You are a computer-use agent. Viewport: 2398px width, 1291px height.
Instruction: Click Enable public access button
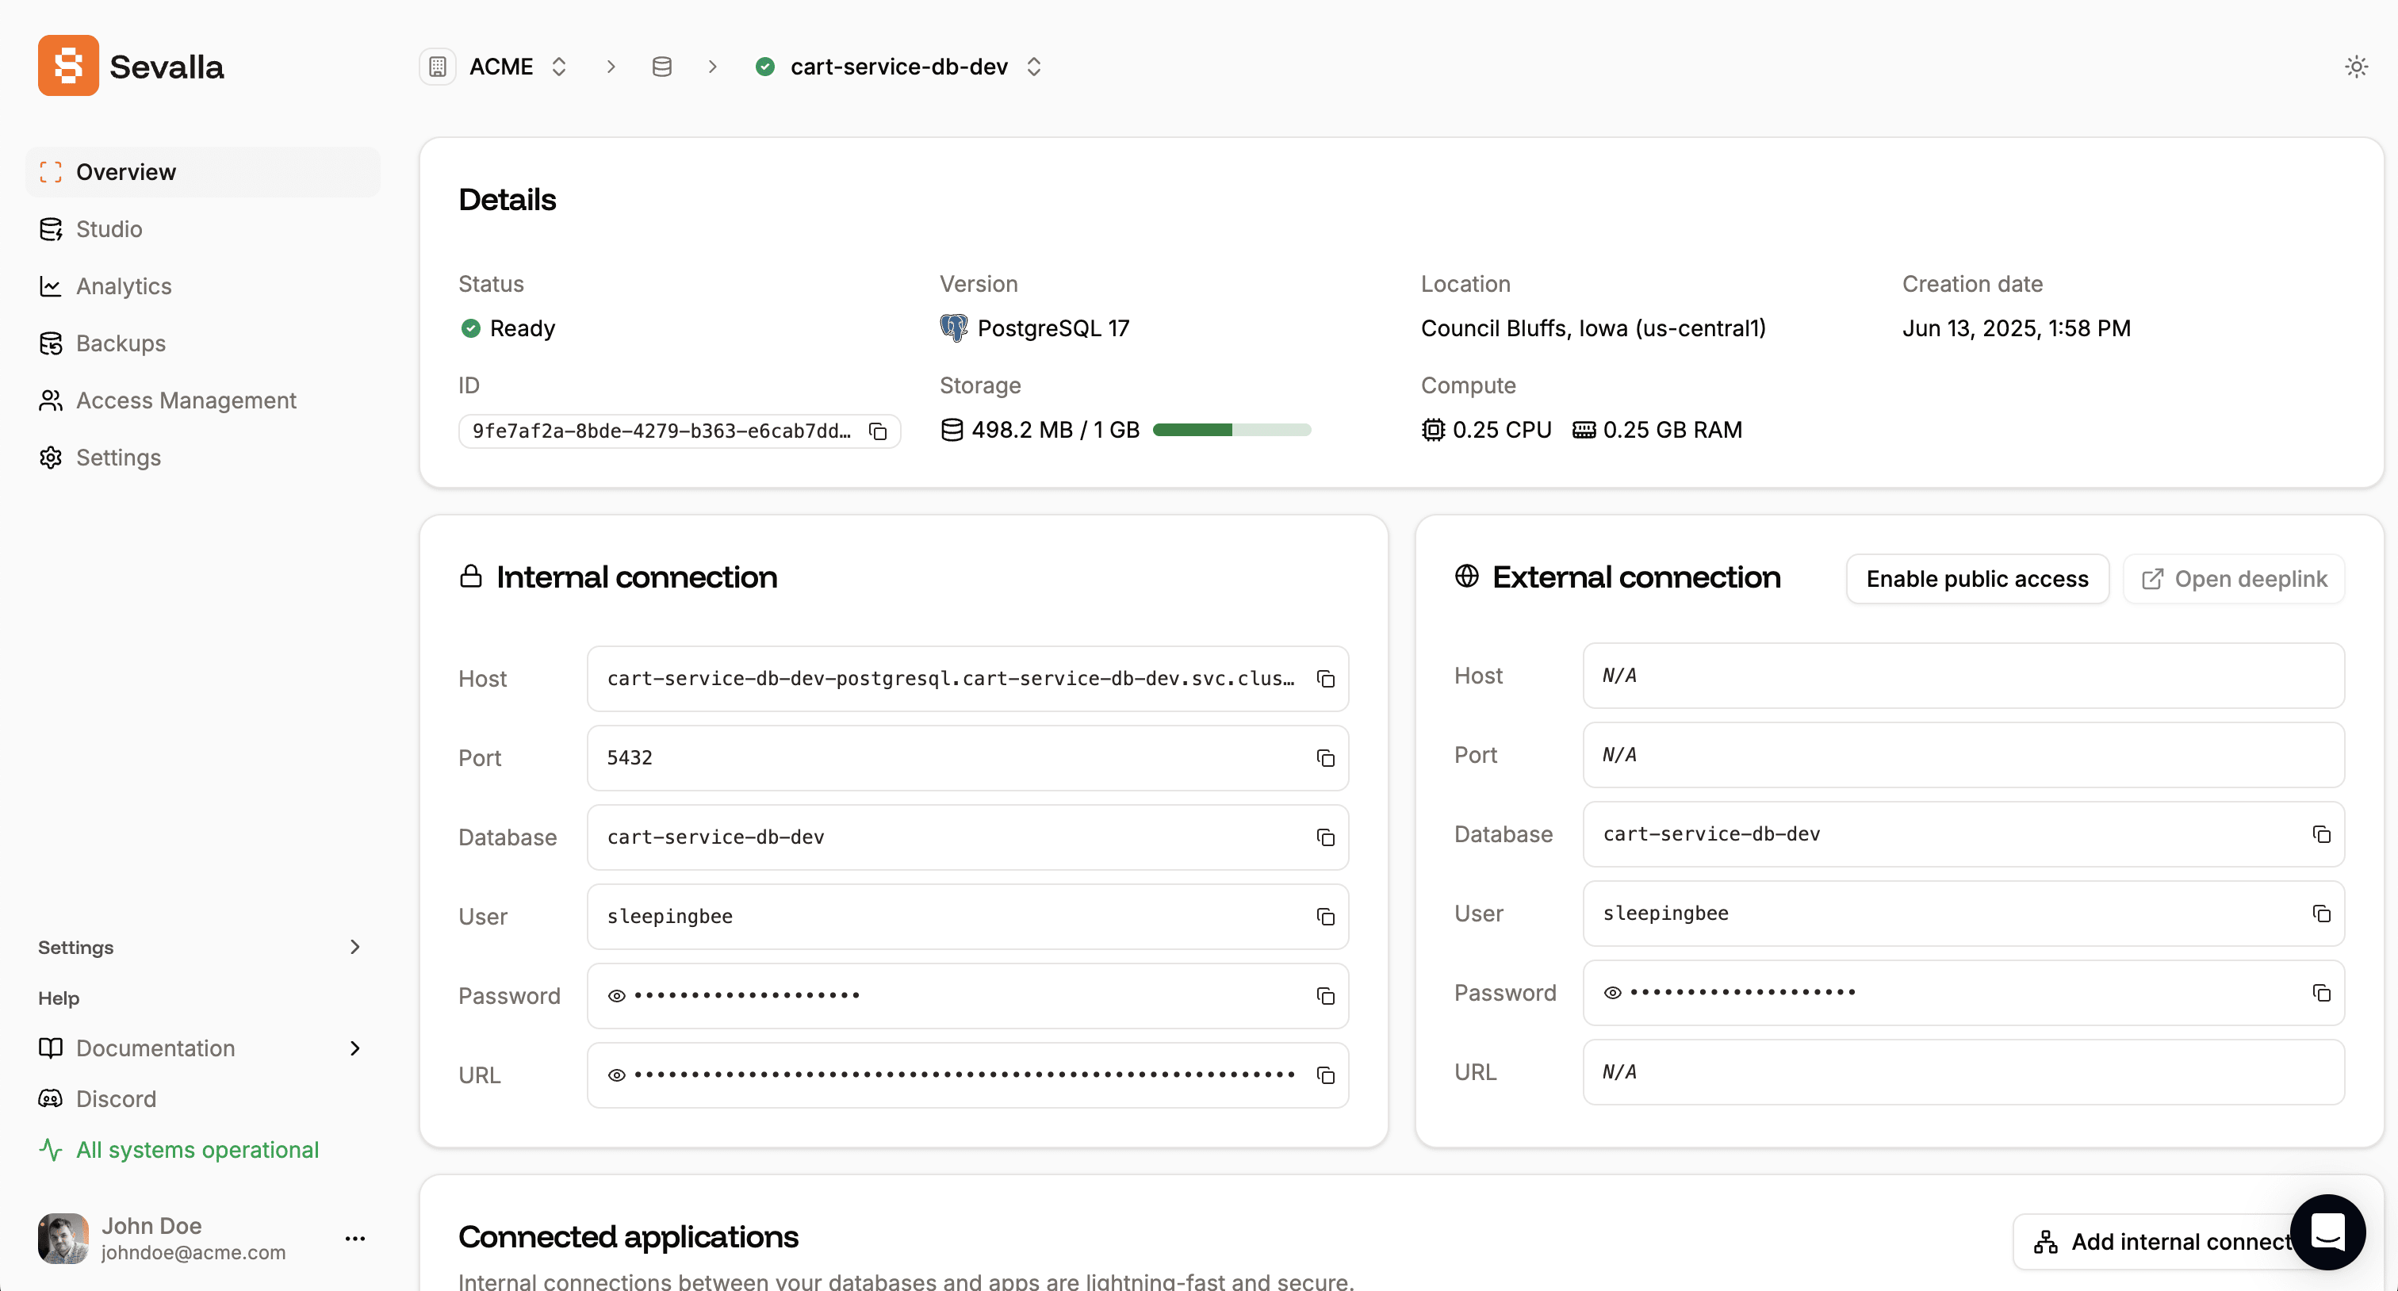coord(1976,579)
